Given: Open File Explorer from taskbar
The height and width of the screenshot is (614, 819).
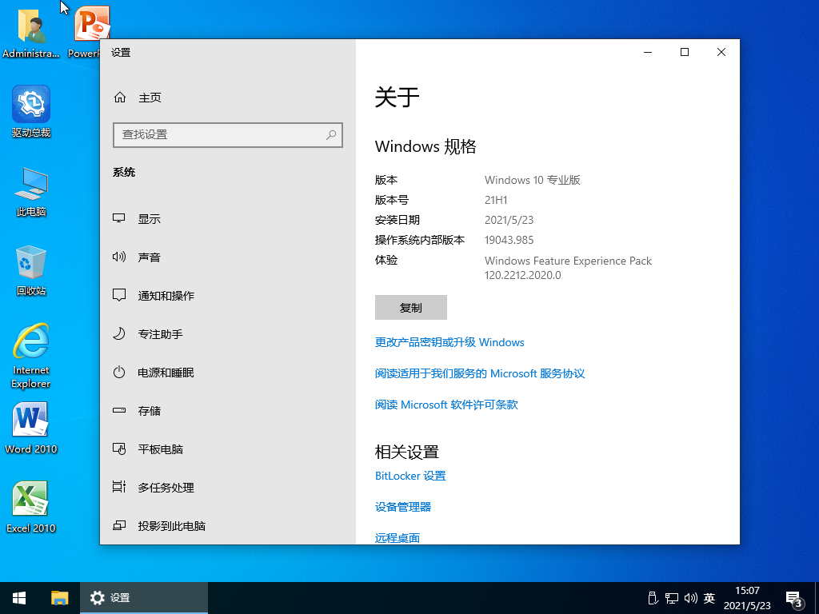Looking at the screenshot, I should [59, 598].
